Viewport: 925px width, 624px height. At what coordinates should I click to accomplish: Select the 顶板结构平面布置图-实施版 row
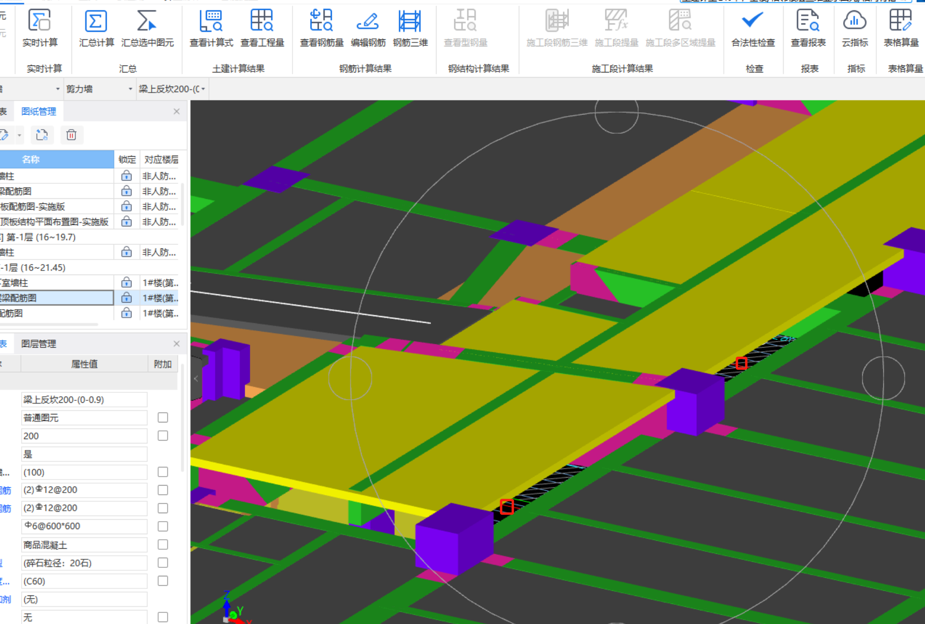(56, 222)
